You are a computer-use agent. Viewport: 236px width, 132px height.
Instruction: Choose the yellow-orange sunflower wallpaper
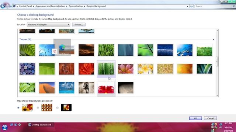[x=185, y=69]
